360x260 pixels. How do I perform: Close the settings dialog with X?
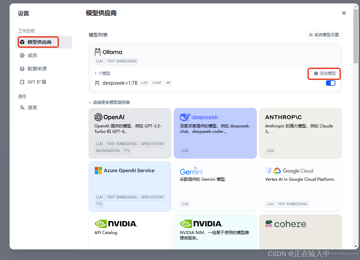click(x=344, y=13)
